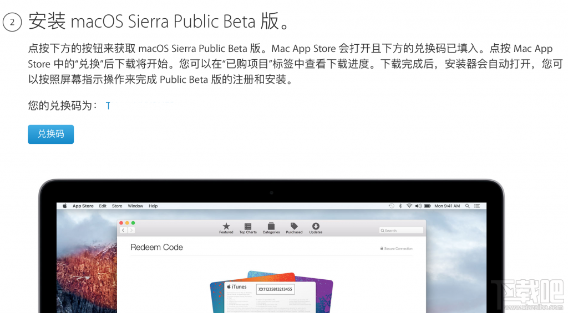Open the Help menu
The width and height of the screenshot is (568, 313).
pos(153,206)
